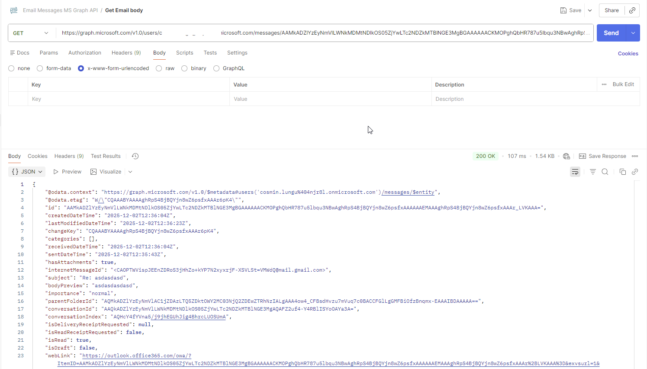647x369 pixels.
Task: Search the response with the magnifier icon
Action: click(605, 172)
